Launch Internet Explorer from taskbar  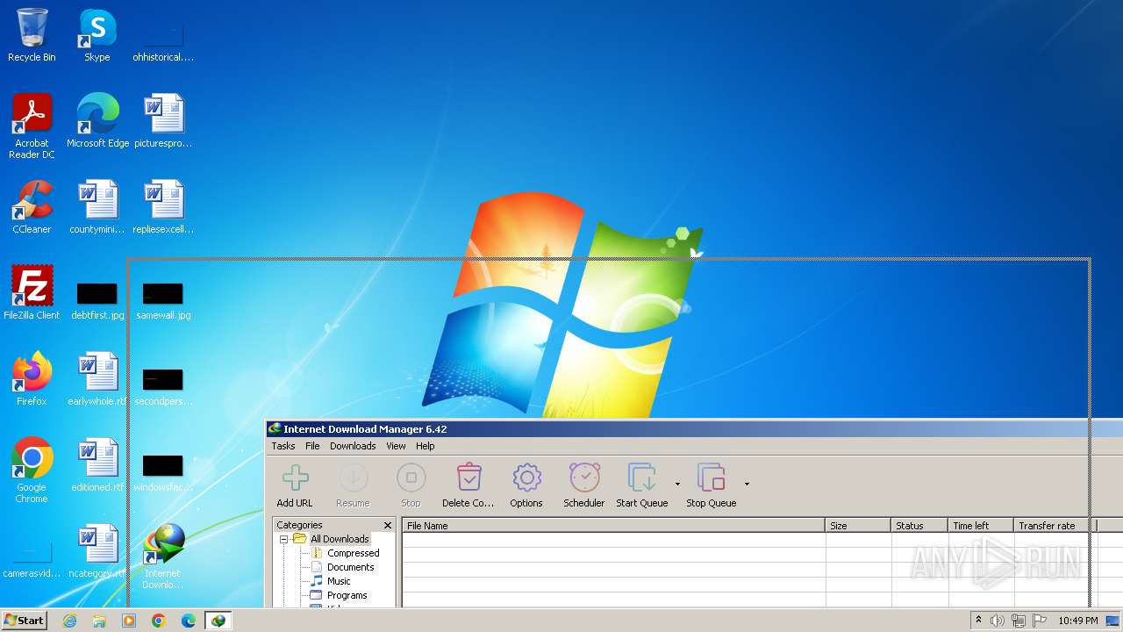[x=69, y=621]
